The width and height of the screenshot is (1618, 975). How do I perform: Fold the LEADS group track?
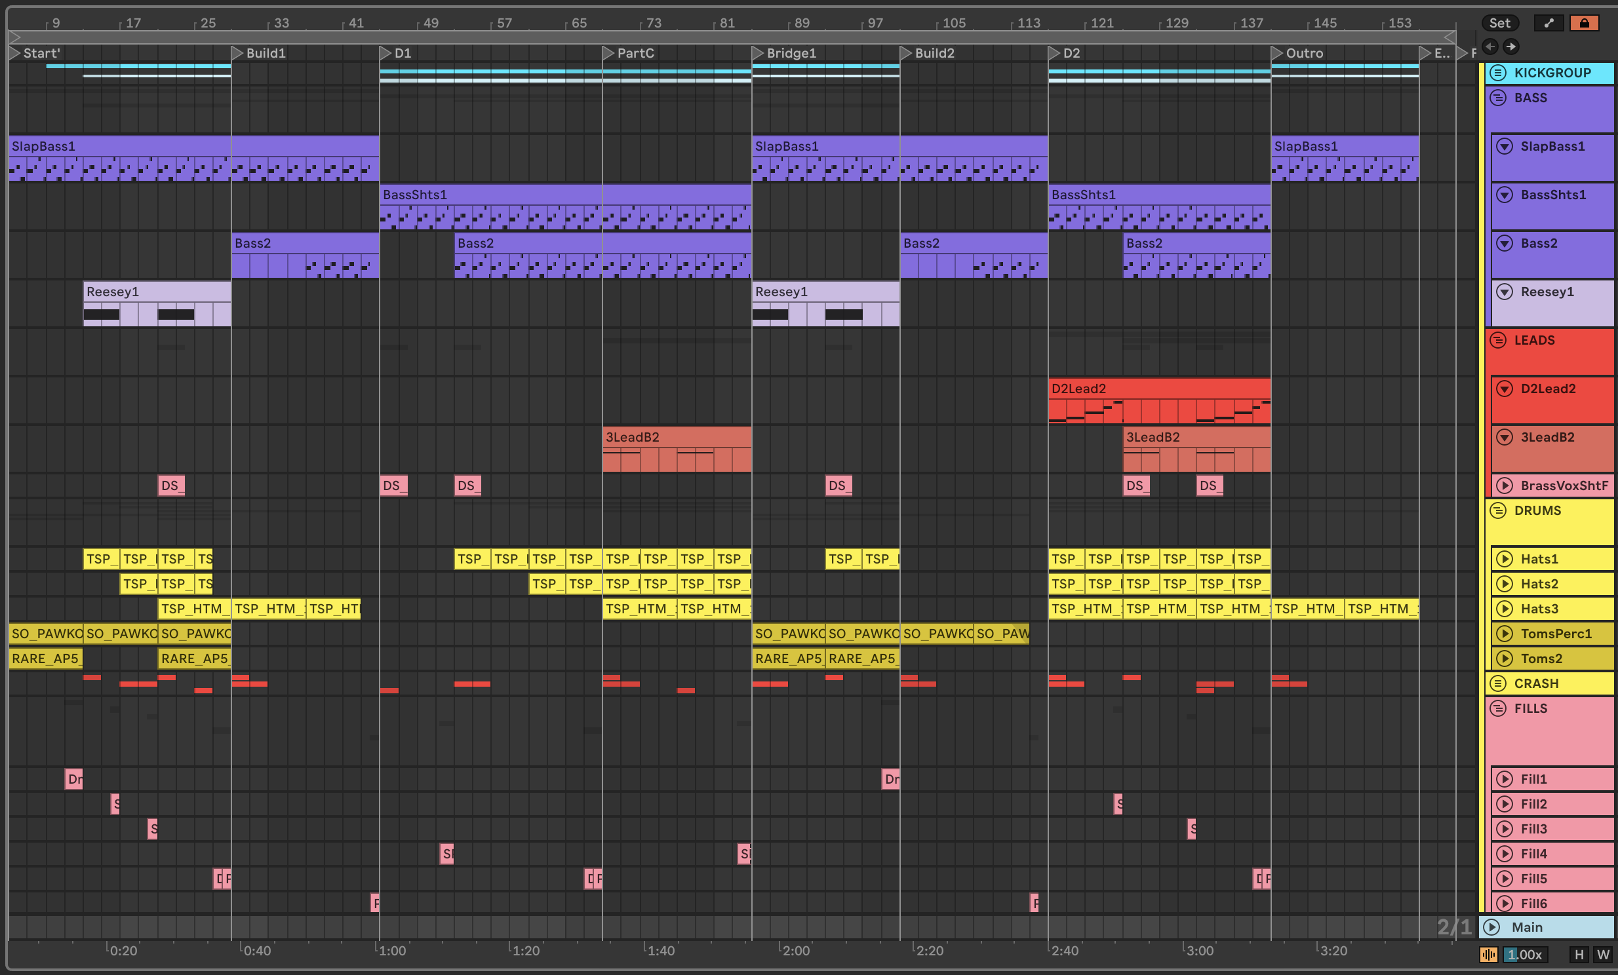click(1498, 340)
